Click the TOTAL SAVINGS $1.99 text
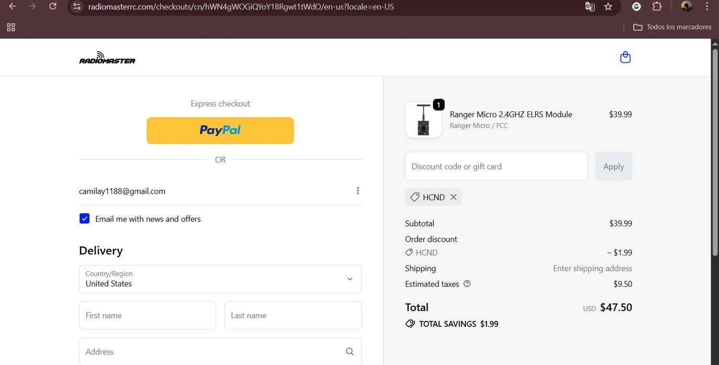Image resolution: width=719 pixels, height=365 pixels. 459,324
